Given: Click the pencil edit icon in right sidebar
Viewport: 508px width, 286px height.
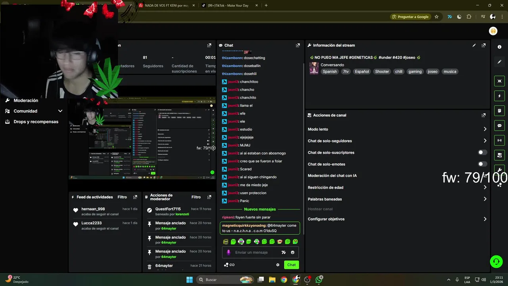Looking at the screenshot, I should pos(499,62).
